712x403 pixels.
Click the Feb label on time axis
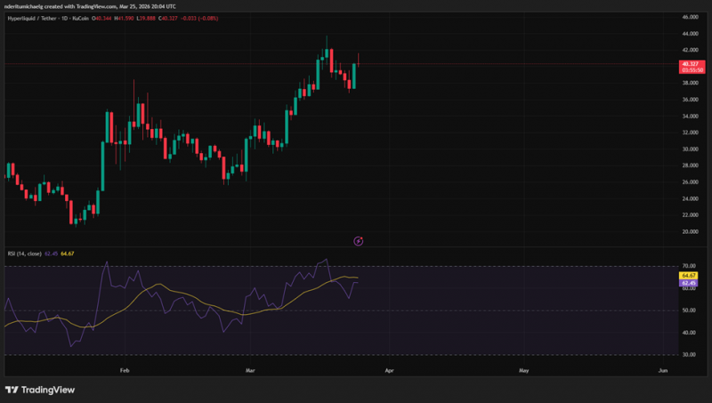(125, 371)
